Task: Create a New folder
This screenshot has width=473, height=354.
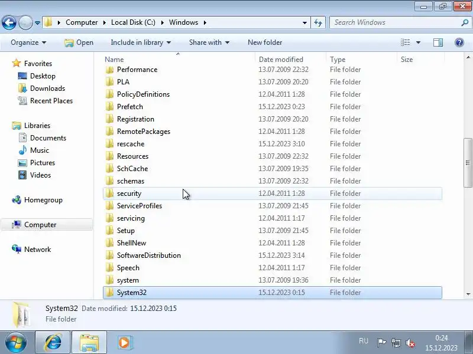Action: (x=265, y=42)
